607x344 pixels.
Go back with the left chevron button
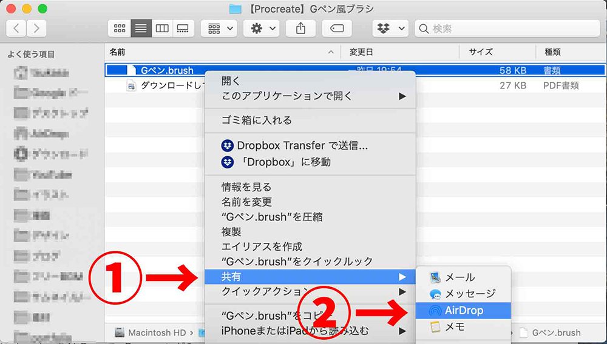[16, 28]
